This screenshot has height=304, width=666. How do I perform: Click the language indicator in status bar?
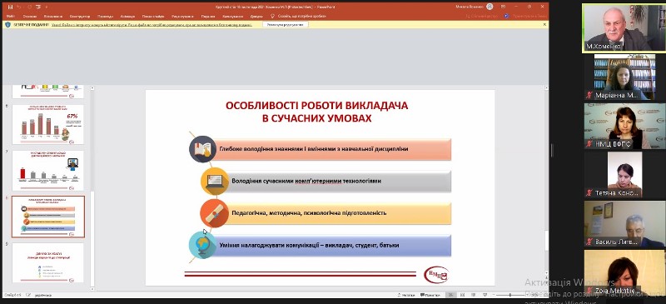pos(43,295)
